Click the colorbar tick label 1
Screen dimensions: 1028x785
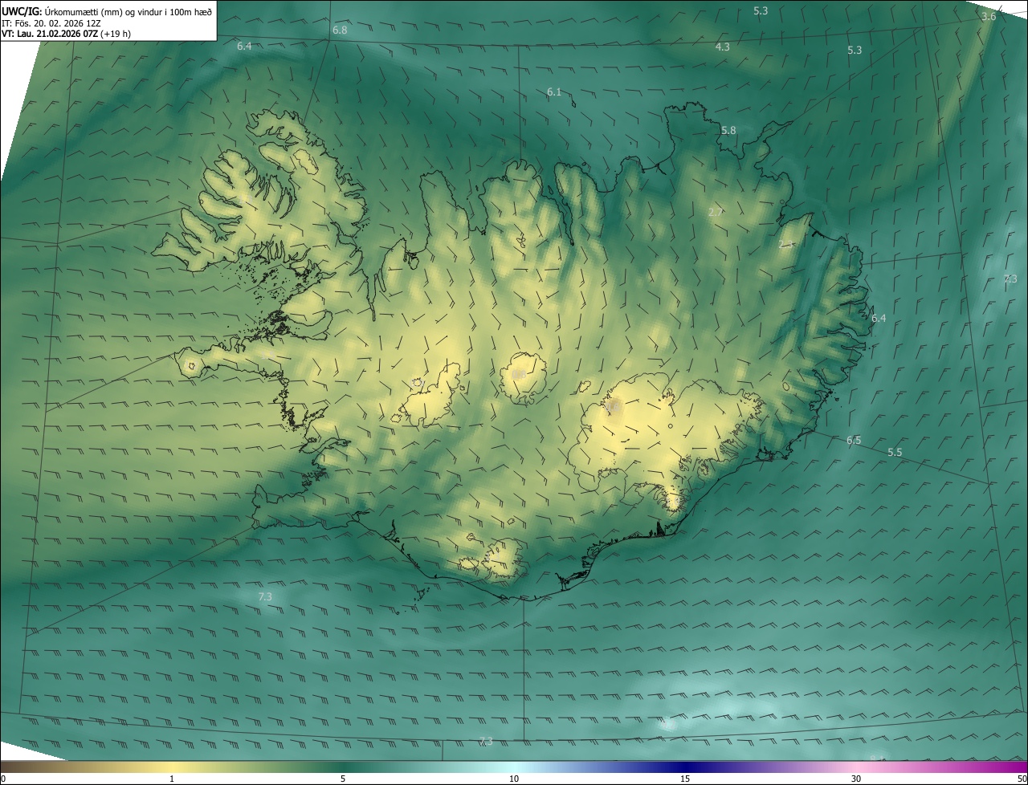pyautogui.click(x=172, y=779)
